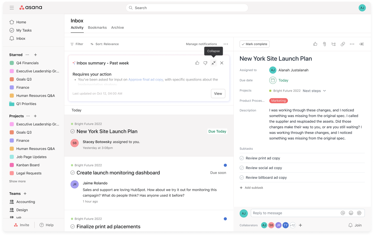Attach a file using the paperclip icon
The image size is (374, 236).
pos(324,44)
